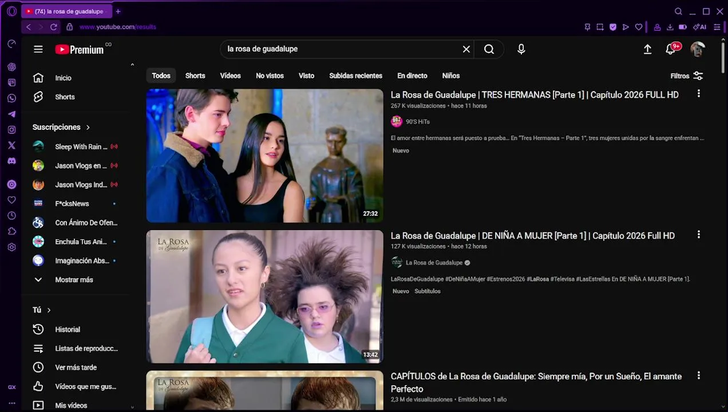
Task: Open YouTube notifications bell
Action: [671, 49]
